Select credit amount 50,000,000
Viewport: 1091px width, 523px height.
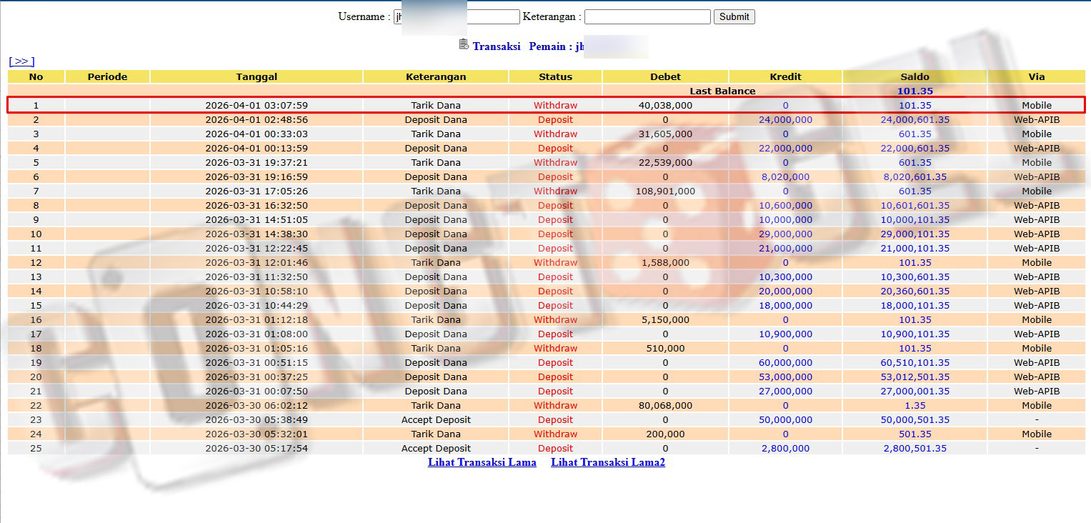click(x=785, y=419)
